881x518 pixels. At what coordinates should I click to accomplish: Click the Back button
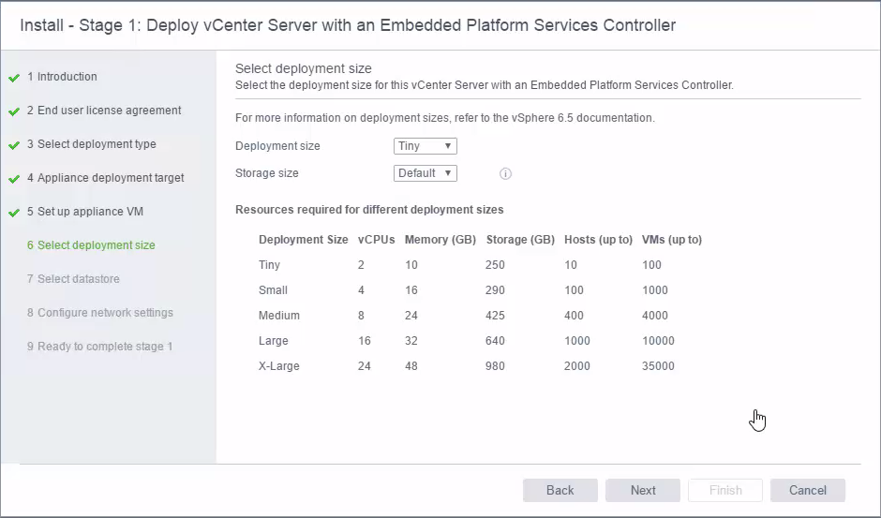pos(560,490)
